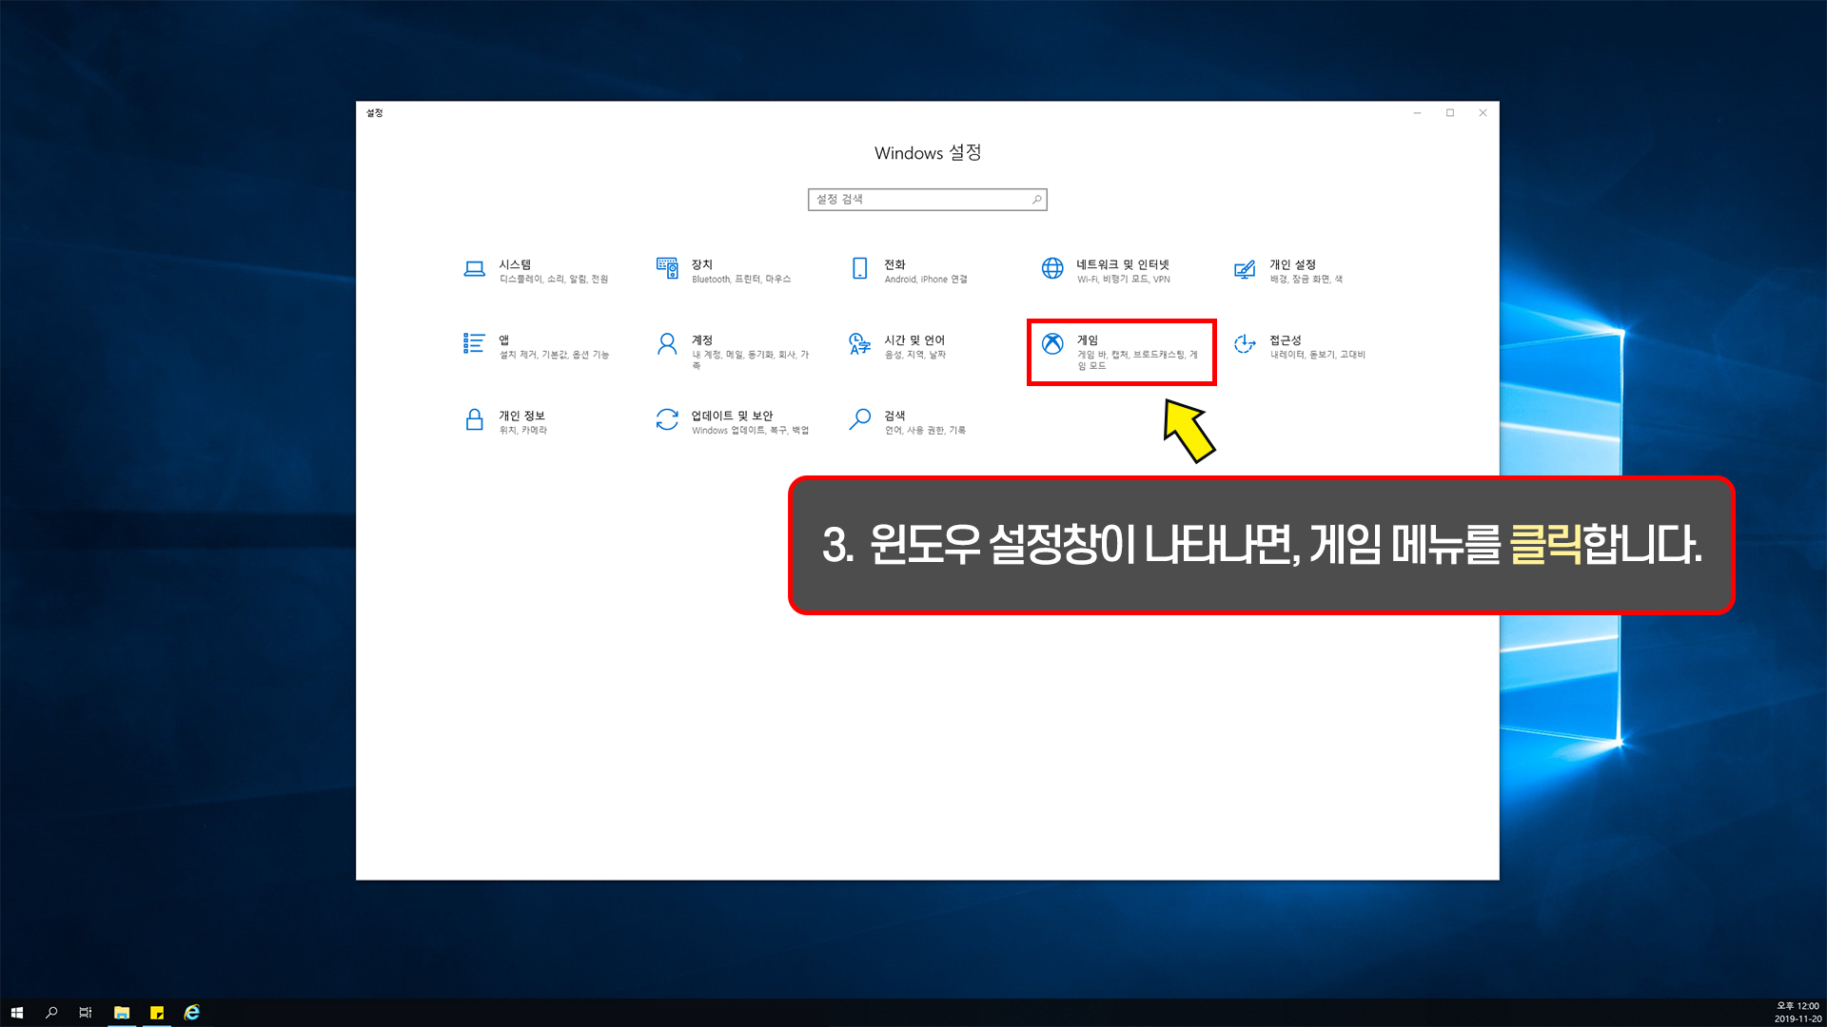Maximize the 설정 window
This screenshot has height=1027, width=1827.
[x=1450, y=113]
